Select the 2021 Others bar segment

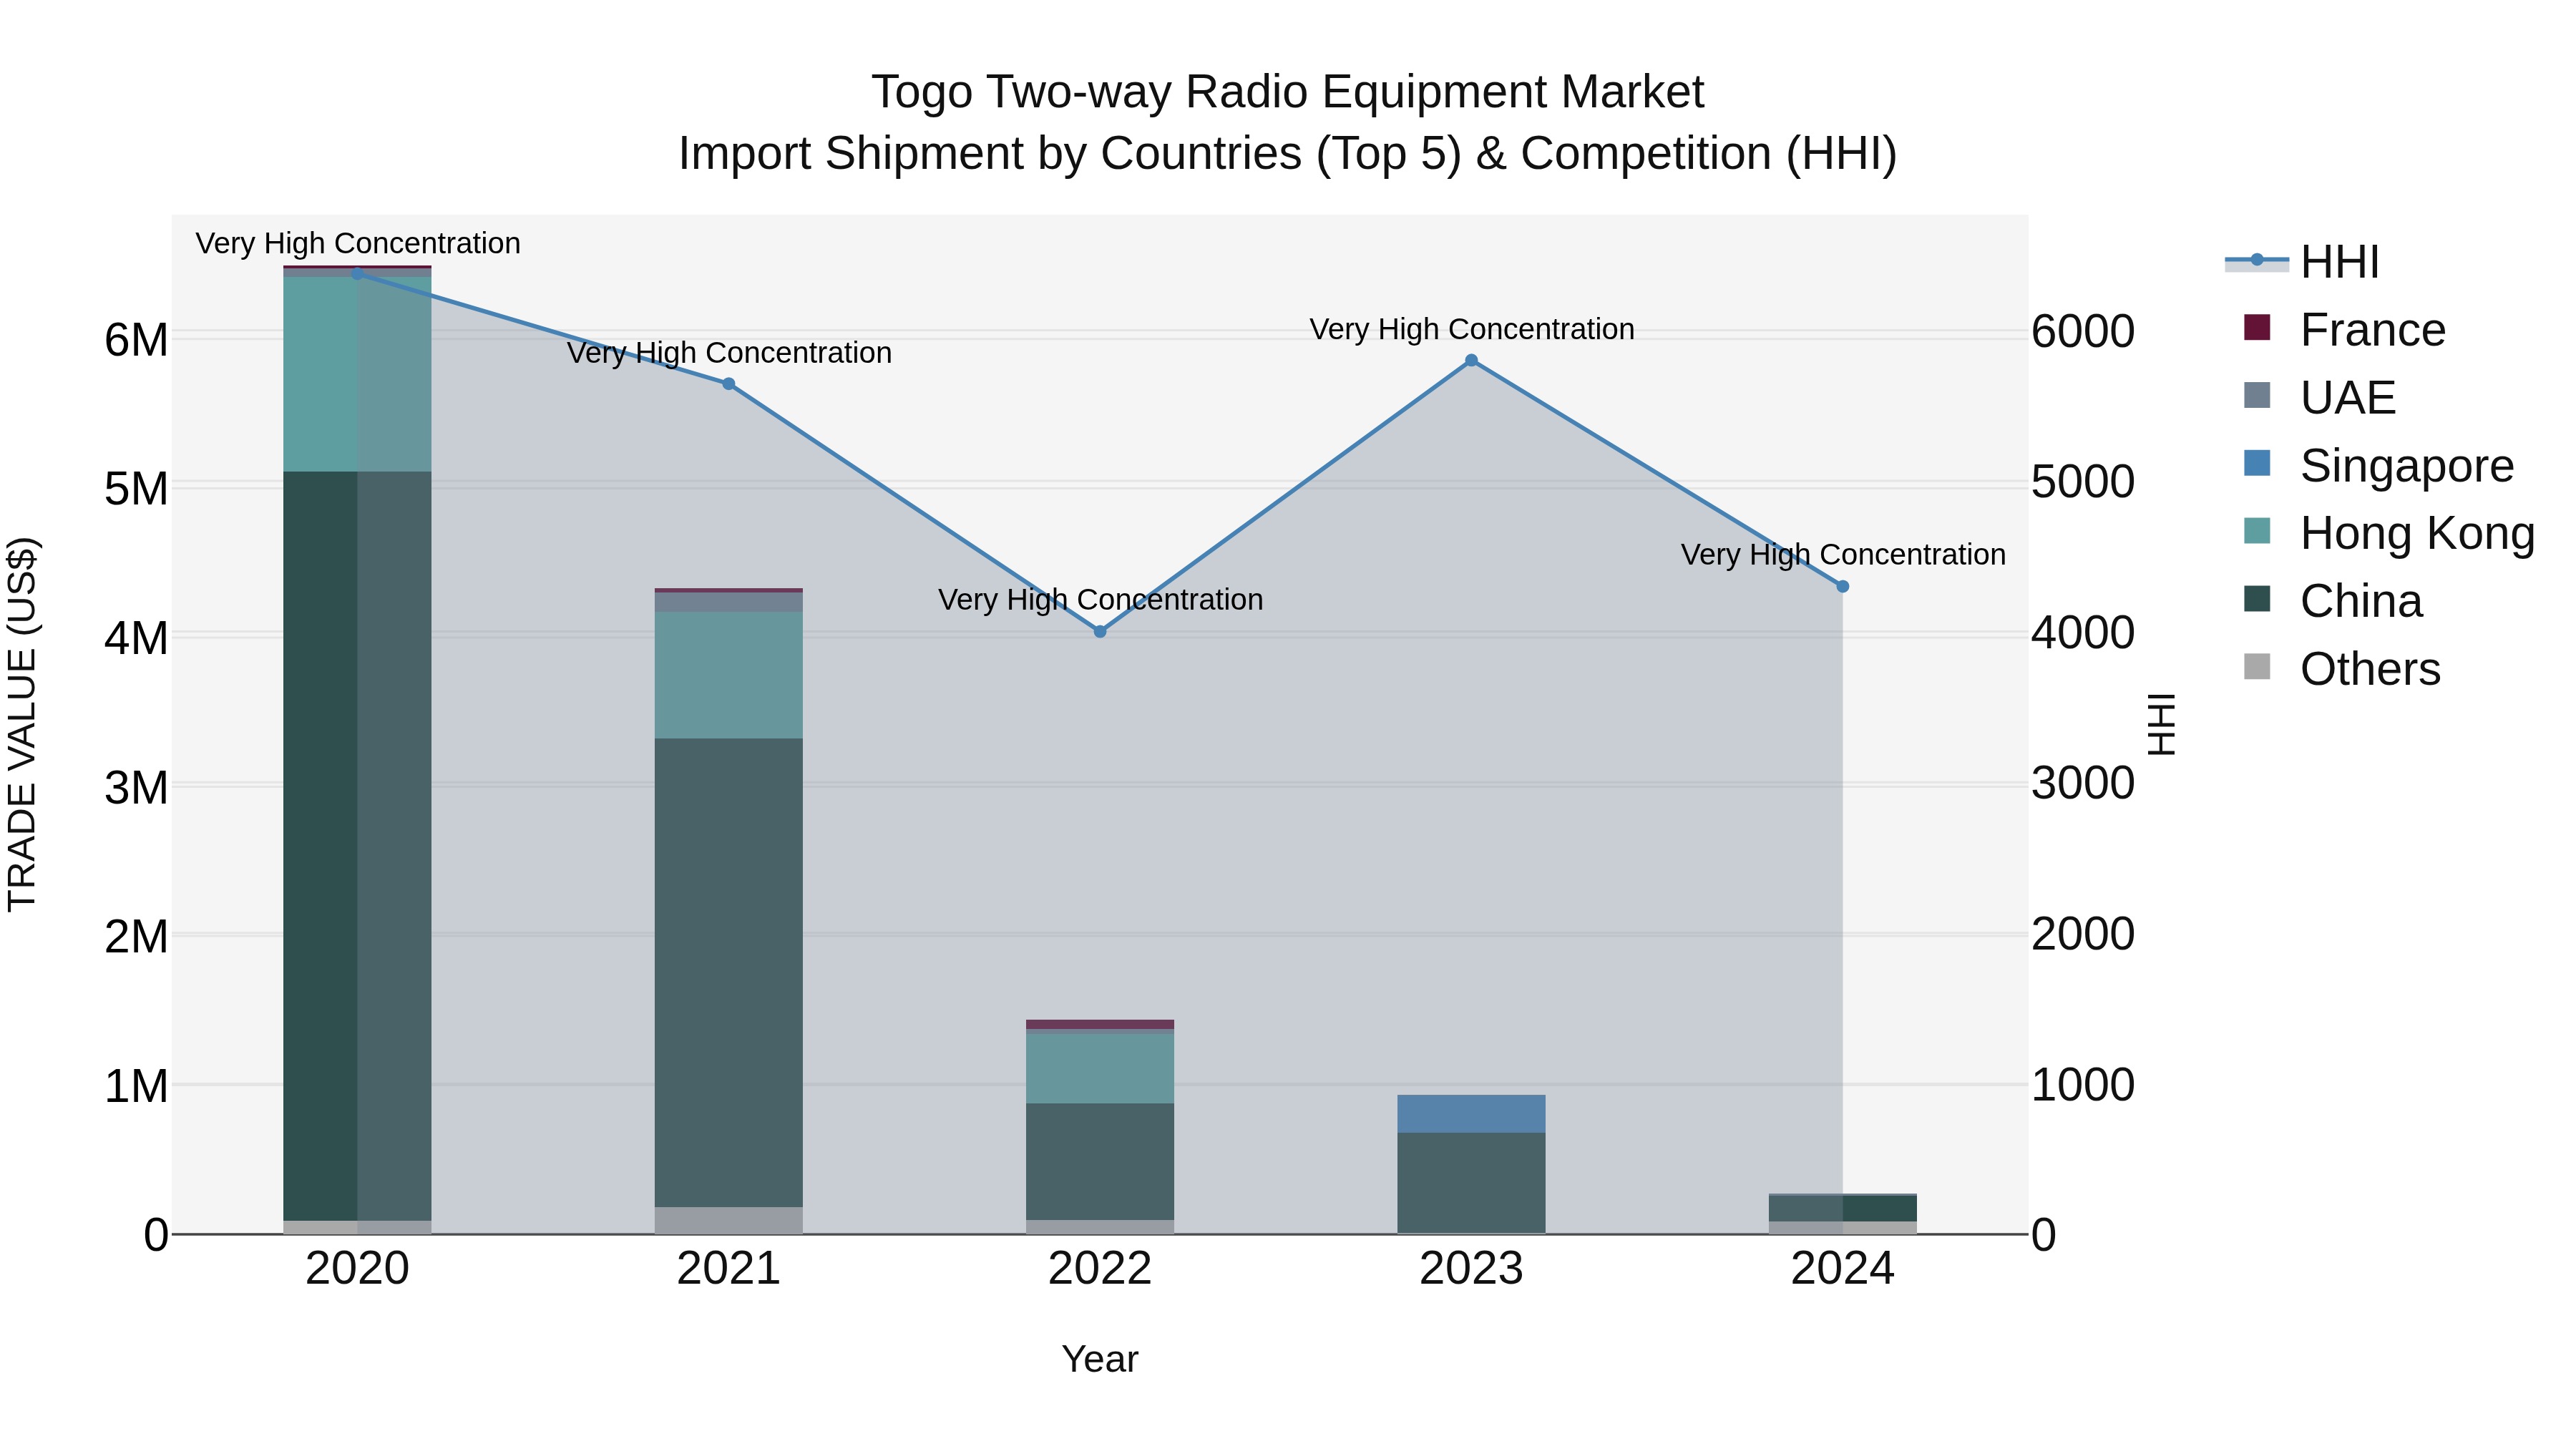coord(728,1221)
